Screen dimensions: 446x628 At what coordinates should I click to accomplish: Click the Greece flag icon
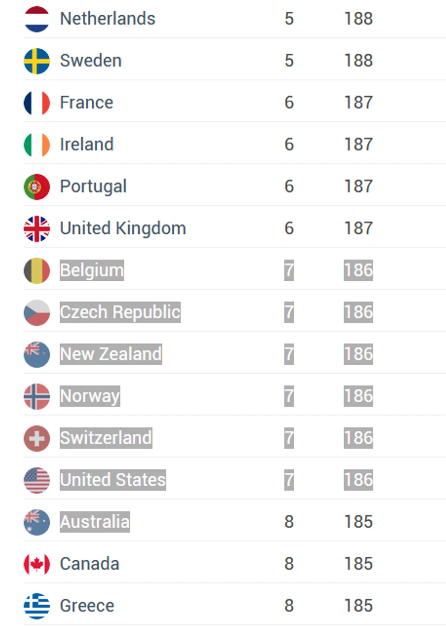coord(37,606)
